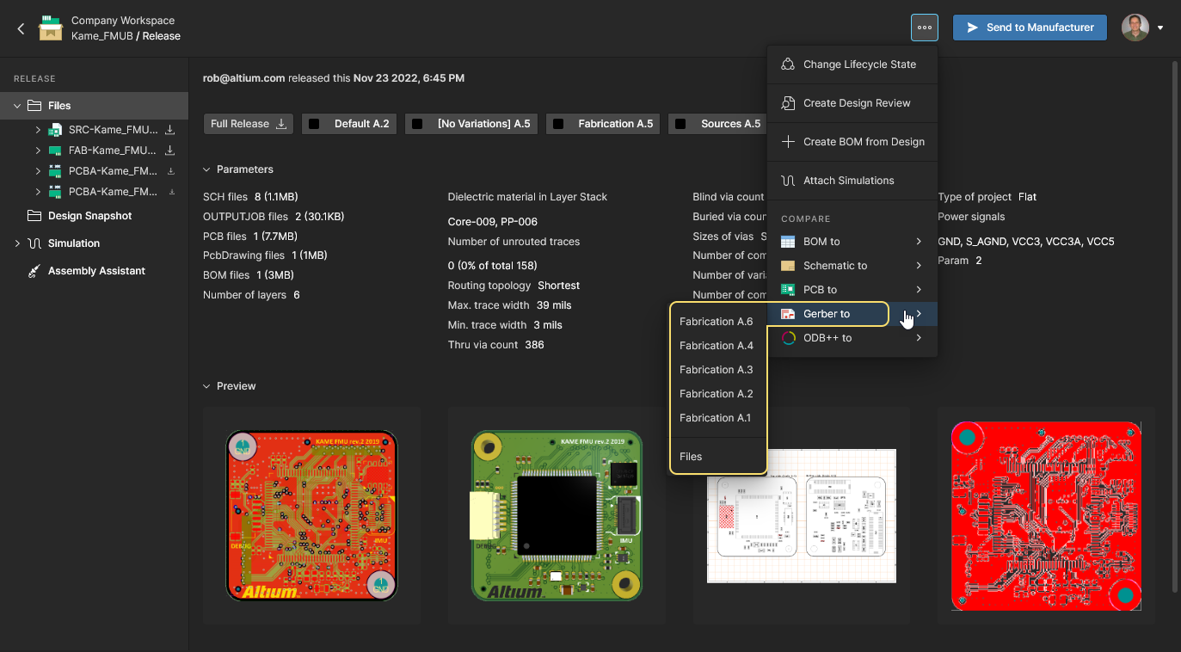The width and height of the screenshot is (1181, 652).
Task: Download the FAB-Kame_FMU package
Action: tap(170, 151)
